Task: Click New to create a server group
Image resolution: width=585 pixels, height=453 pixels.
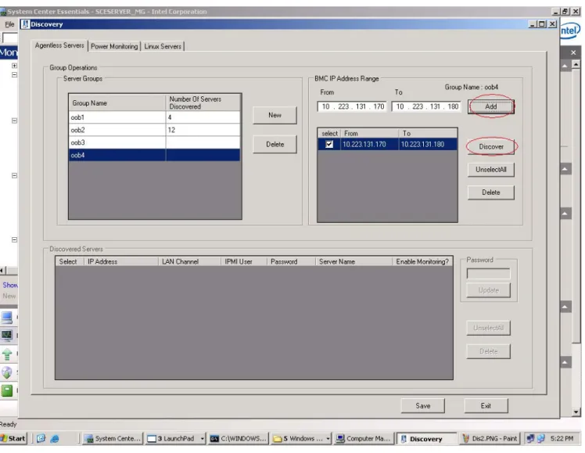Action: coord(275,115)
